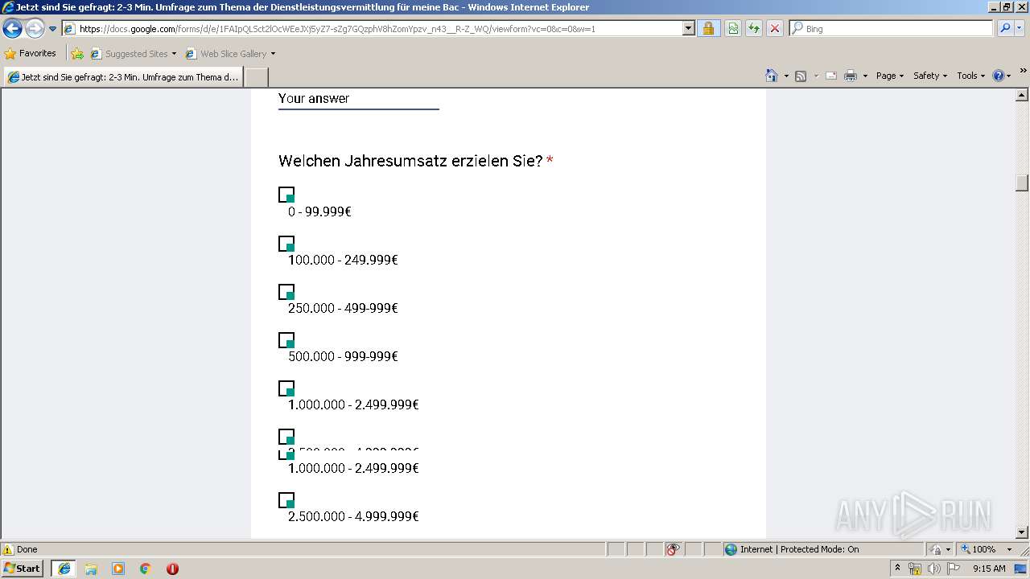The width and height of the screenshot is (1030, 579).
Task: Stop loading with the red X icon
Action: (x=775, y=28)
